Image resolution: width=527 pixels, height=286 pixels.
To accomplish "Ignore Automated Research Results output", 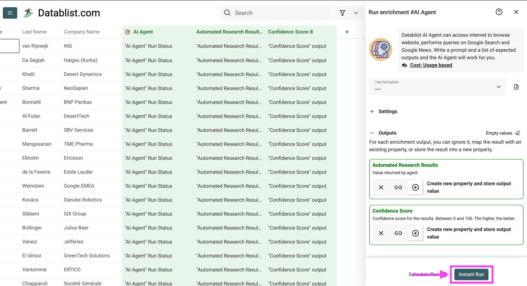I will click(381, 187).
